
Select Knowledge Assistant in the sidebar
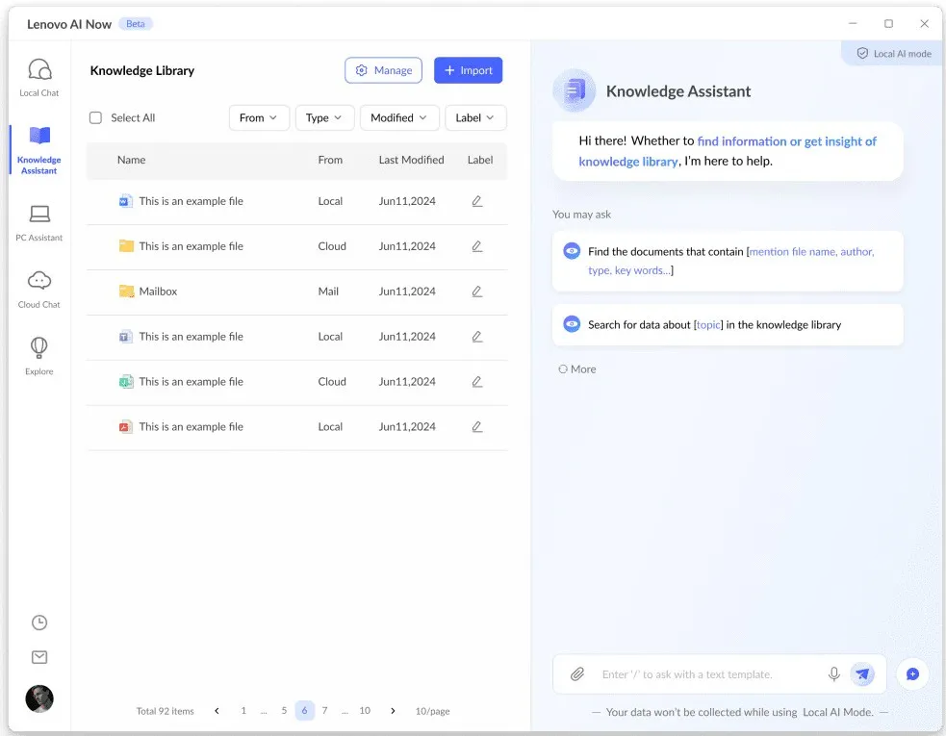coord(39,150)
